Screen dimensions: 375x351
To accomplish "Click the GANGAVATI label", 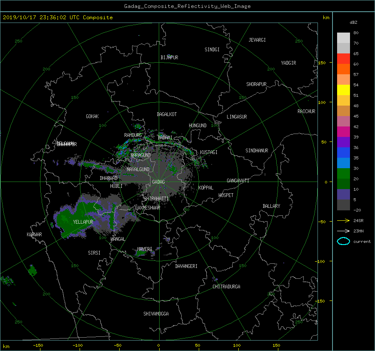I will [238, 180].
